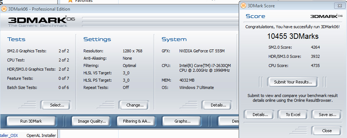This screenshot has width=347, height=138.
Task: Click the NVIDIA GeForce GT 555M text
Action: pyautogui.click(x=202, y=51)
